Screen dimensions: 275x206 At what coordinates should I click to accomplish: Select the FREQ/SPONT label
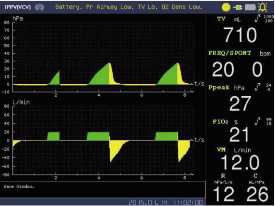[230, 53]
